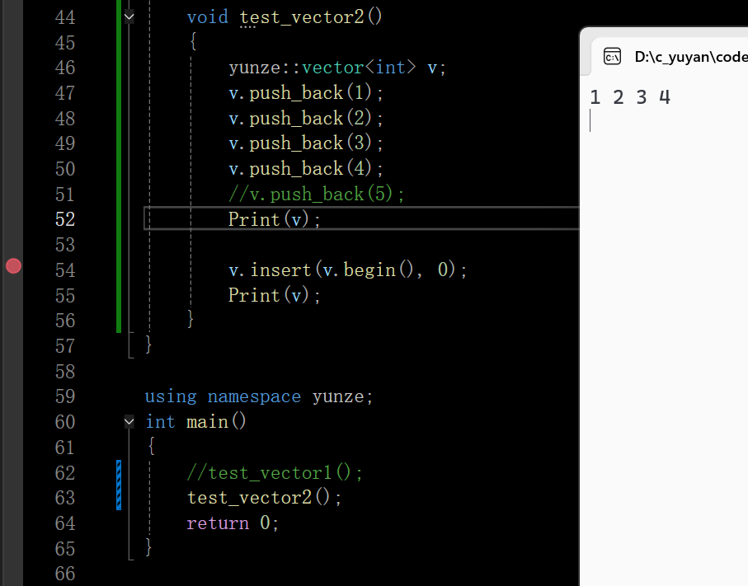Viewport: 748px width, 586px height.
Task: Collapse the main function fold arrow
Action: [129, 421]
